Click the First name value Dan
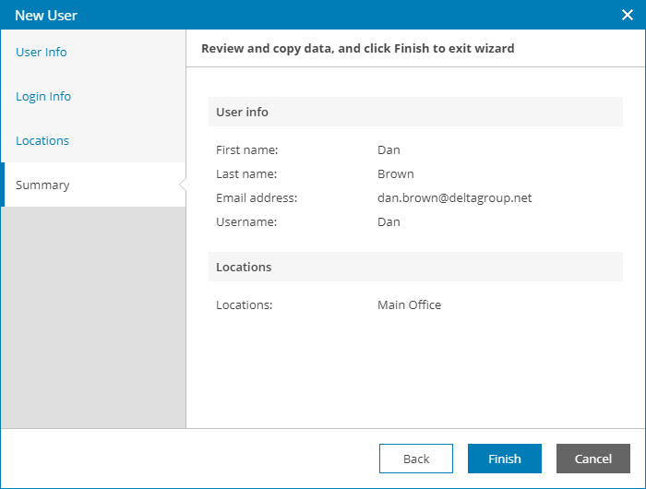This screenshot has width=646, height=489. coord(389,150)
